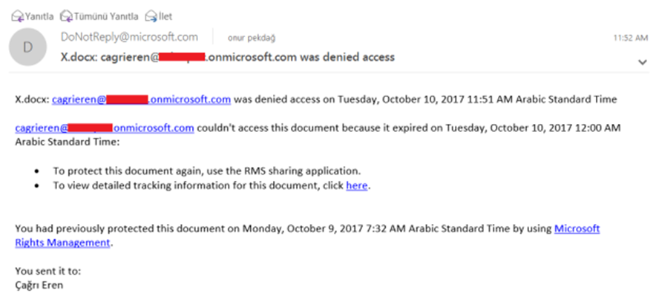656x296 pixels.
Task: Click the 11:52 AM received timestamp
Action: coord(631,38)
